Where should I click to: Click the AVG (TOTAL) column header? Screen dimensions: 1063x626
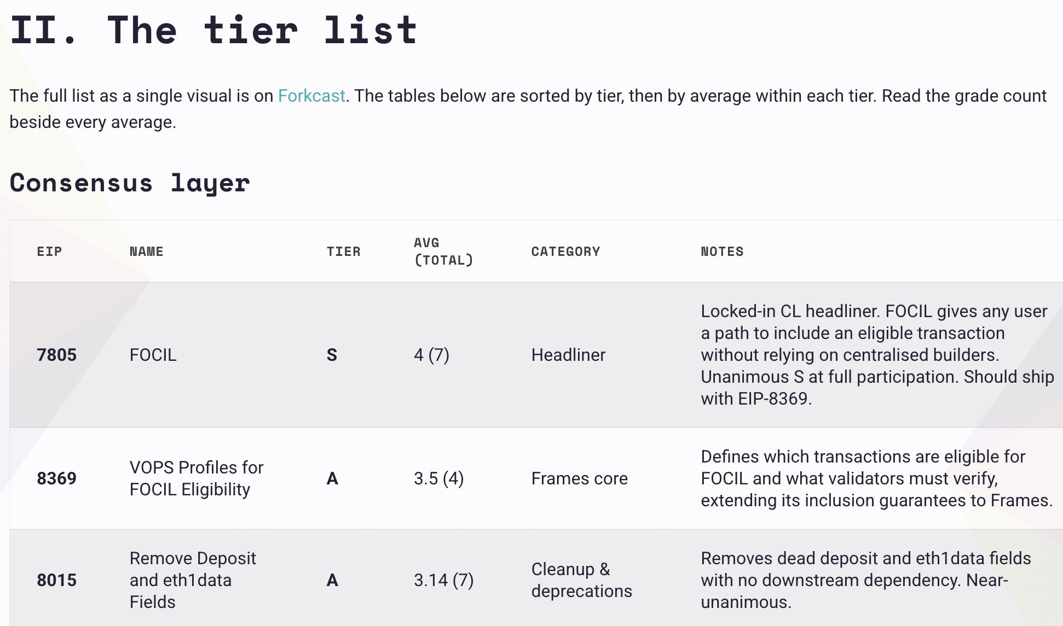(443, 251)
